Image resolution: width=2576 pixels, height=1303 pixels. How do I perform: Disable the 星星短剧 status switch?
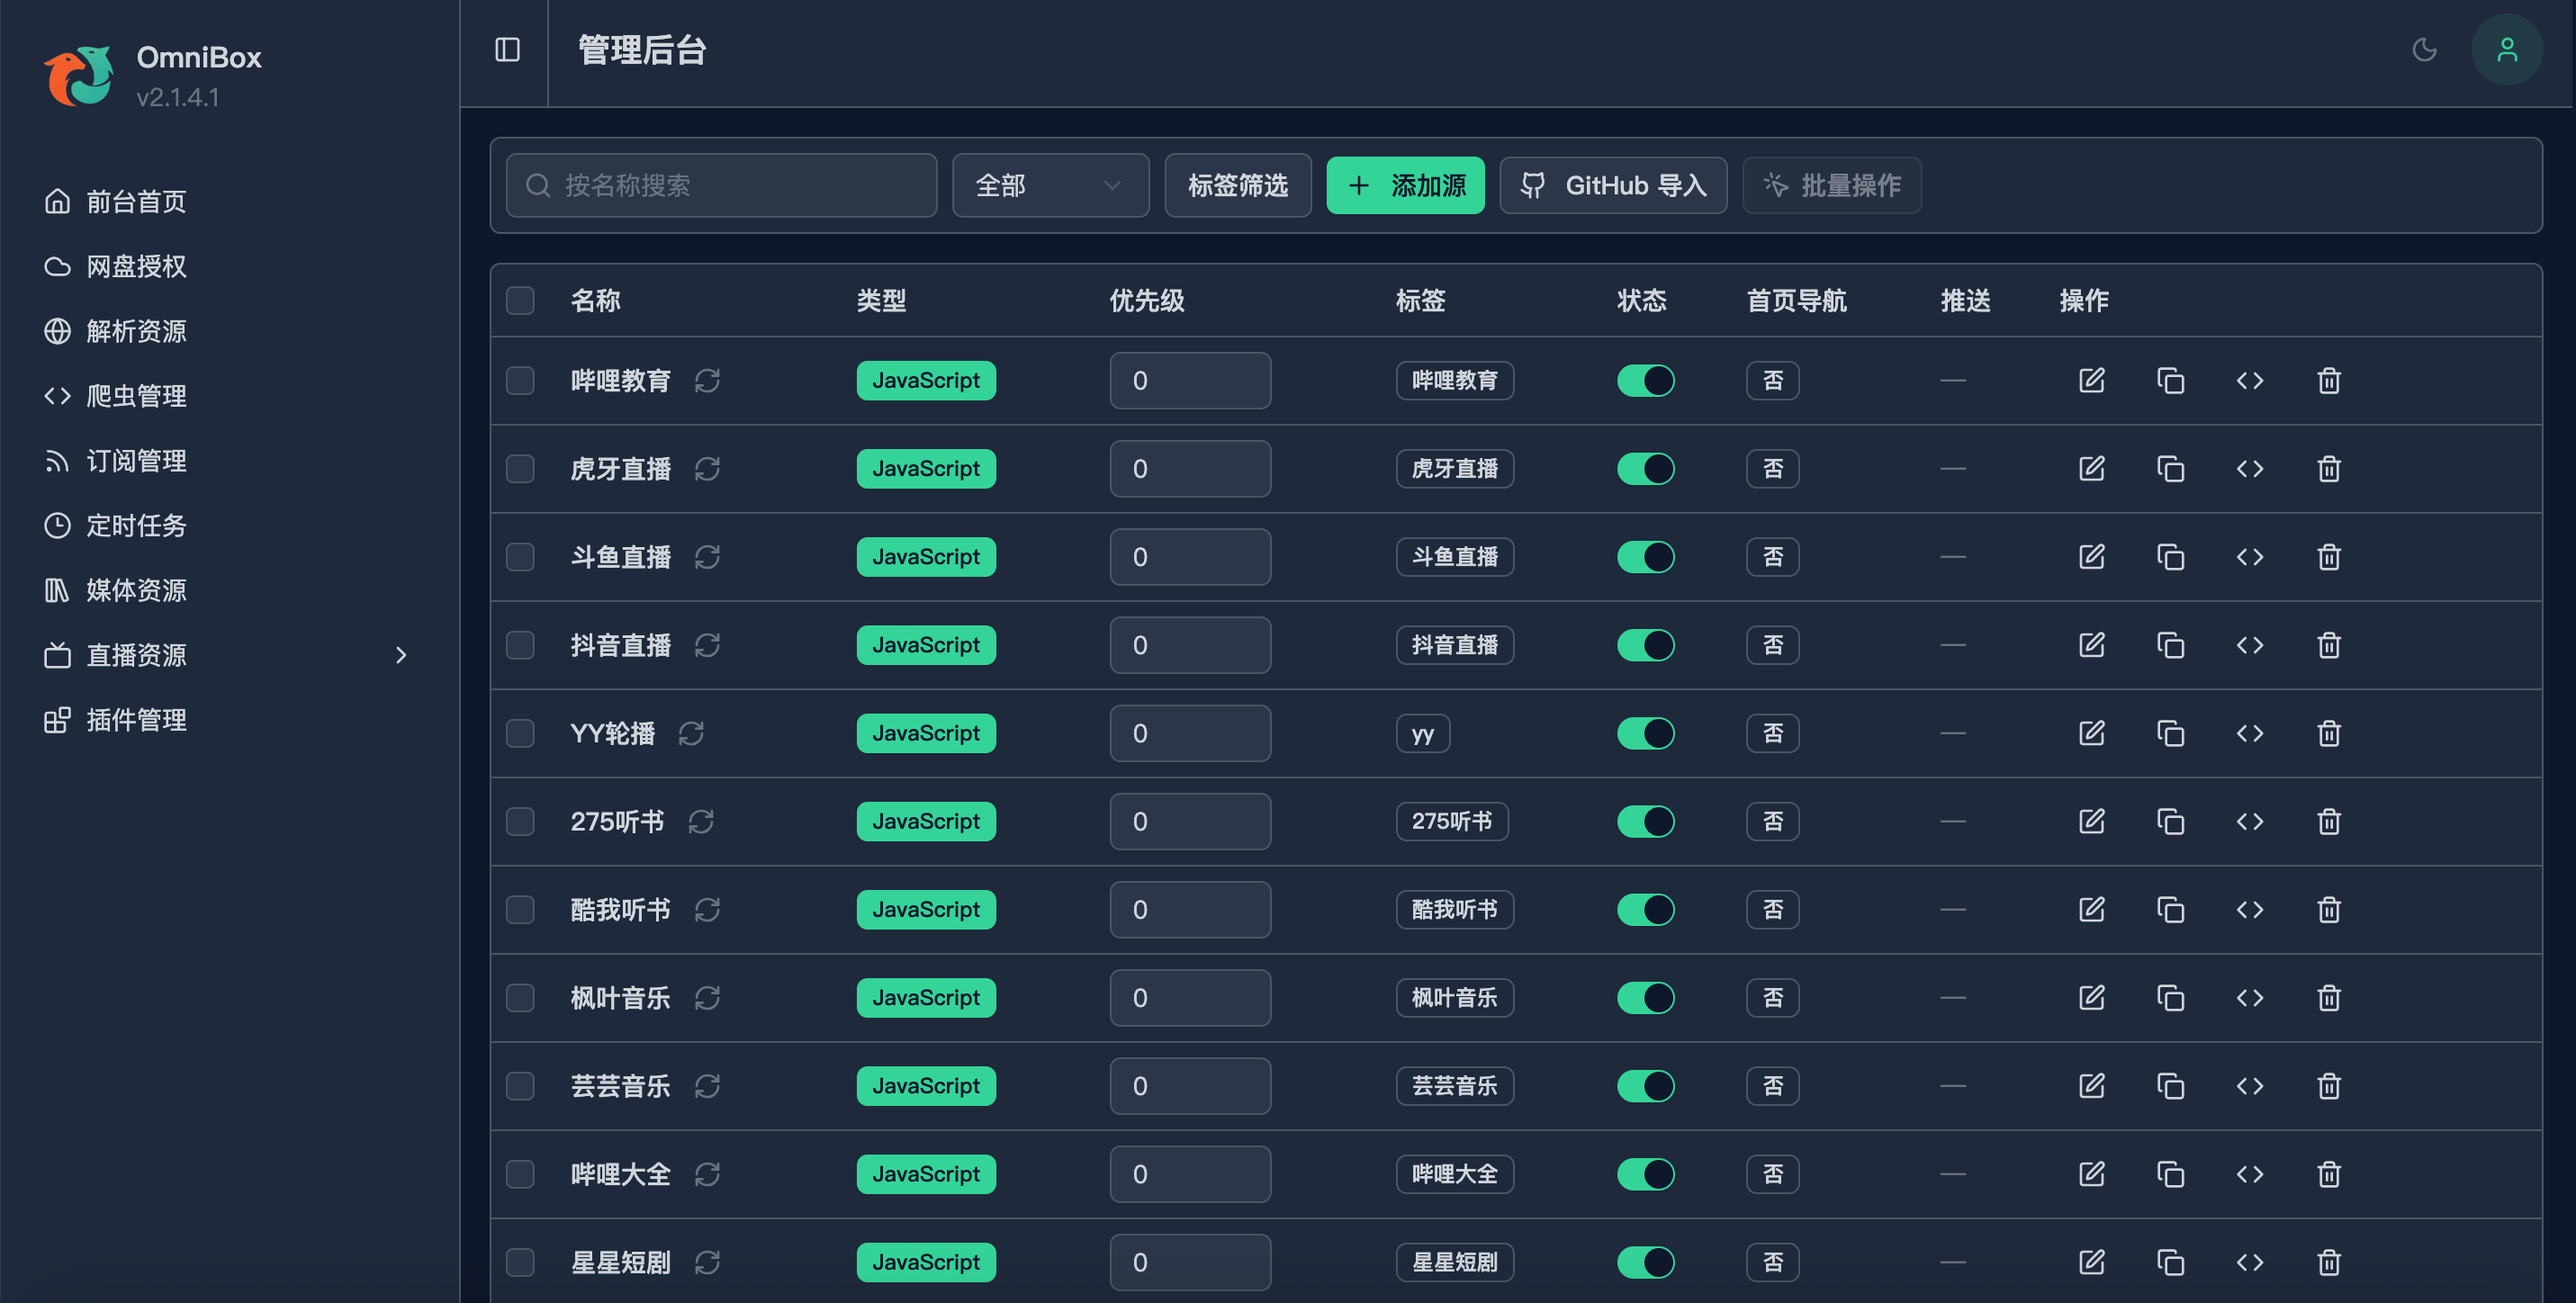click(1645, 1262)
